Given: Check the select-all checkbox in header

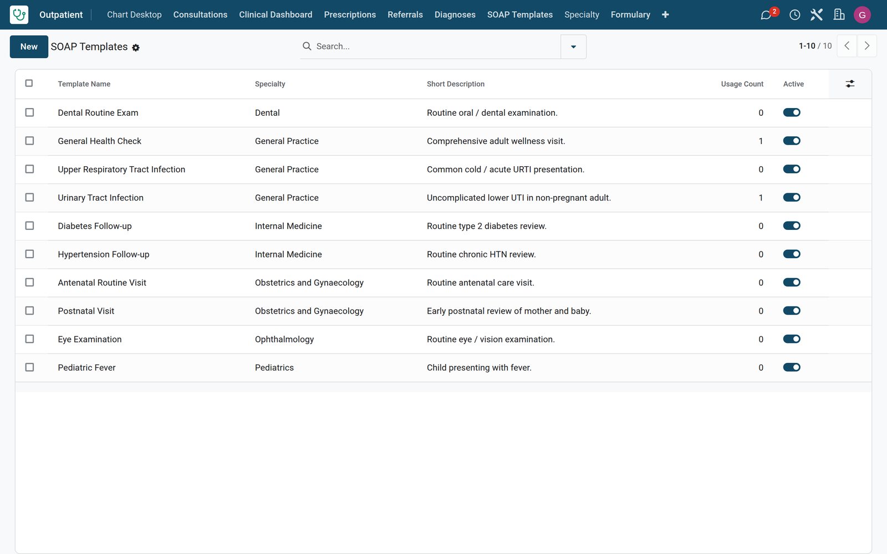Looking at the screenshot, I should pos(29,83).
